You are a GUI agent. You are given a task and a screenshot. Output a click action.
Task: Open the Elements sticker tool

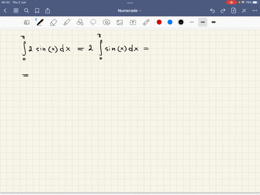click(106, 22)
